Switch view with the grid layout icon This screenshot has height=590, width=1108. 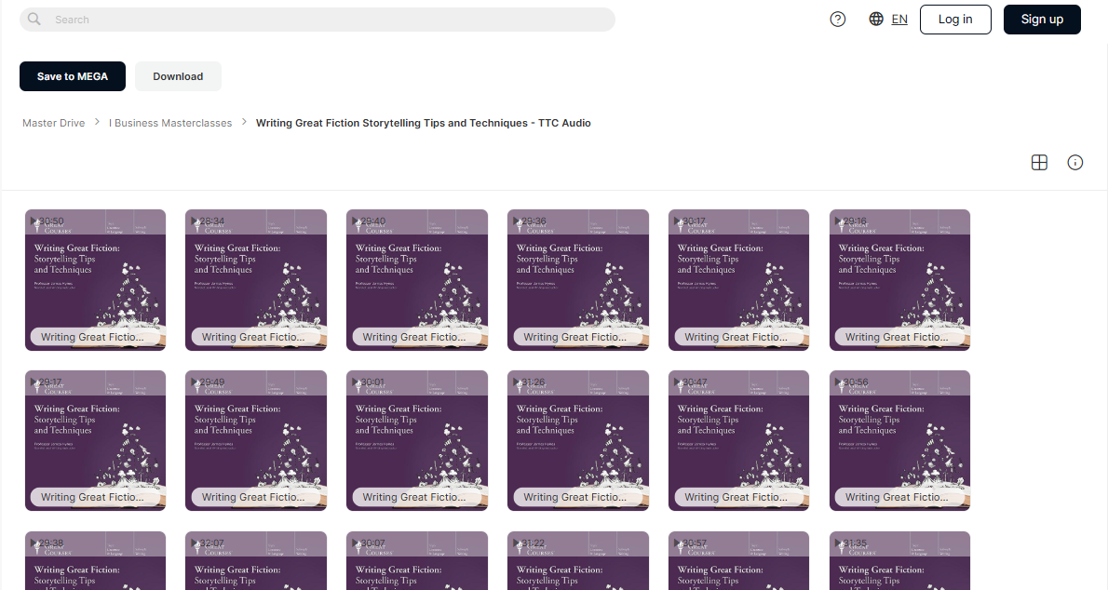(x=1039, y=163)
